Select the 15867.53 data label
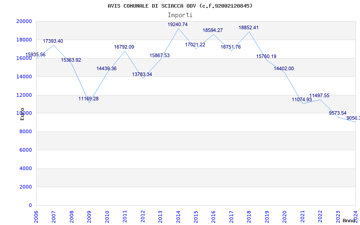Image resolution: width=360 pixels, height=225 pixels. point(160,55)
